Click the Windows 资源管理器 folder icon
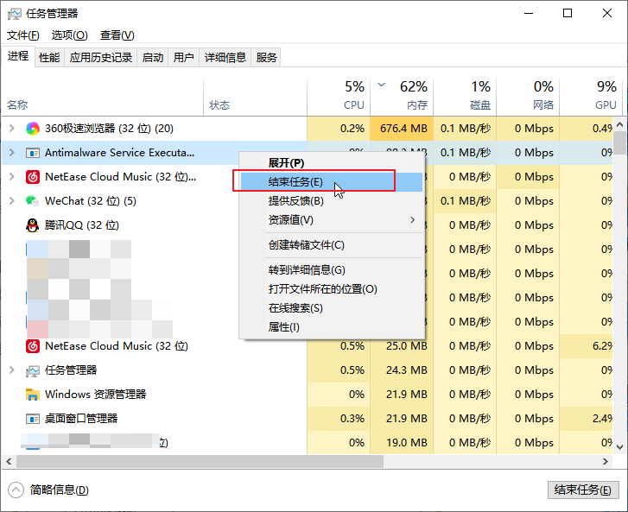Screen dimensions: 628x512 point(33,395)
